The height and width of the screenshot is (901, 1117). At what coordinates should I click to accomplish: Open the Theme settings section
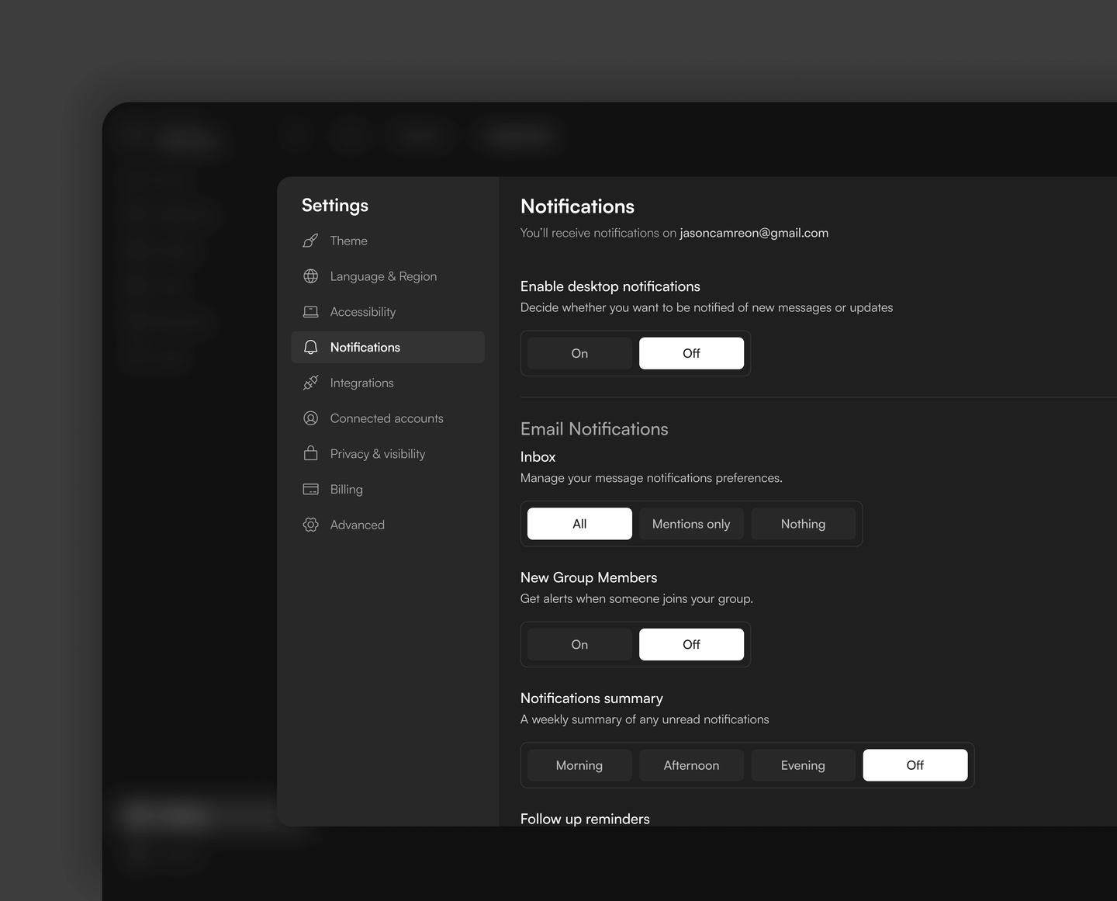tap(388, 241)
